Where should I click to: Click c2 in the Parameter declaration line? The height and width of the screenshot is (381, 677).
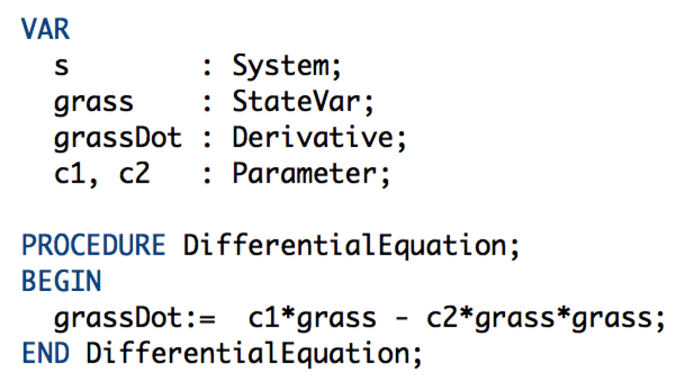pyautogui.click(x=134, y=174)
